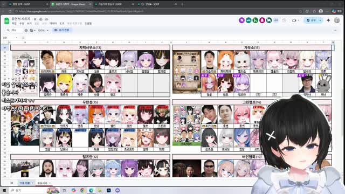This screenshot has height=194, width=345.
Task: Switch to the second sheet tab
Action: coord(44,183)
